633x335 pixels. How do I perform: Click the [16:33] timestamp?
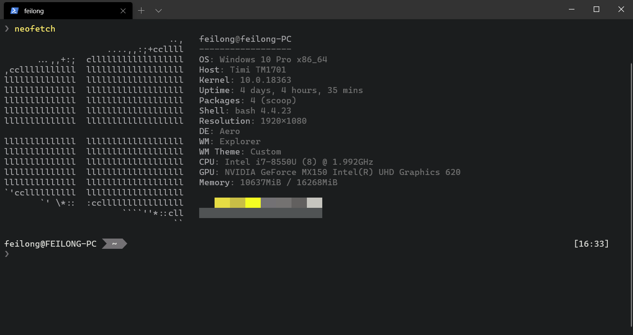592,244
